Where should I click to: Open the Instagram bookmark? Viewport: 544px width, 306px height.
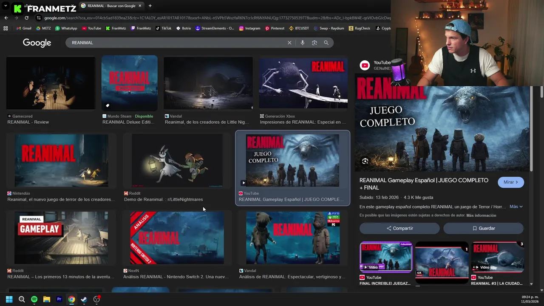coord(250,28)
